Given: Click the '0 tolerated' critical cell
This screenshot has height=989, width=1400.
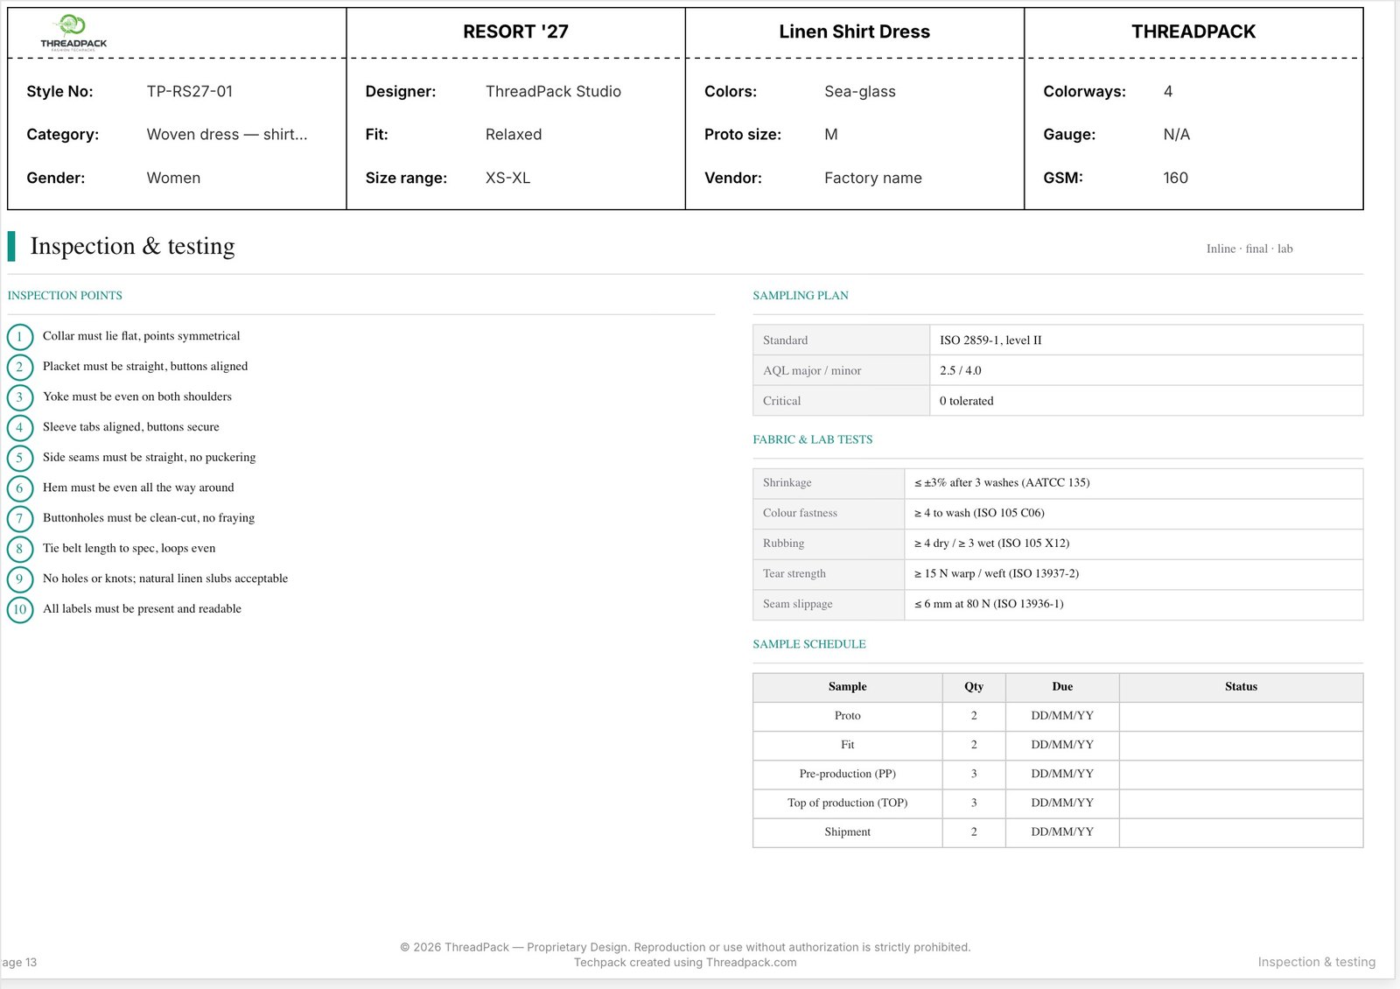Looking at the screenshot, I should 1146,400.
